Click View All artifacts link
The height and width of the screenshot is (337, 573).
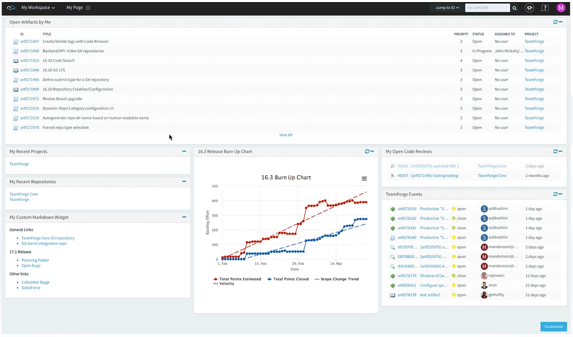[286, 135]
